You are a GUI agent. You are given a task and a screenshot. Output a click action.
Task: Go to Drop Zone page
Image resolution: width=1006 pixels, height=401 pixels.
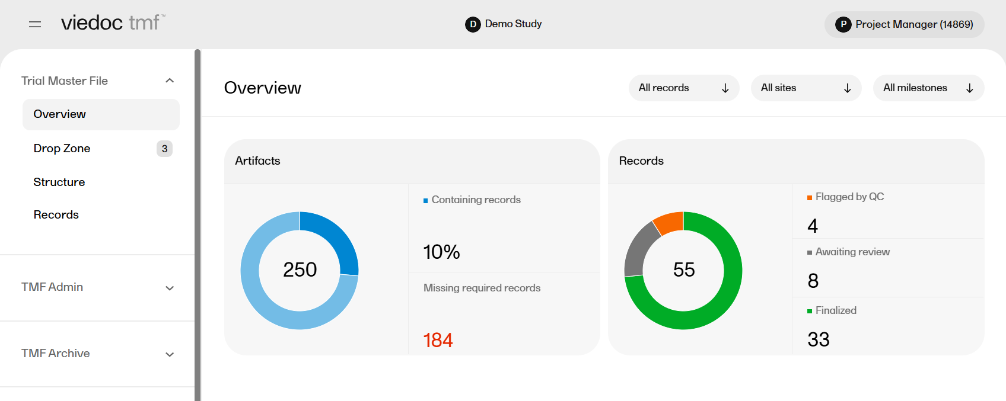click(x=62, y=149)
